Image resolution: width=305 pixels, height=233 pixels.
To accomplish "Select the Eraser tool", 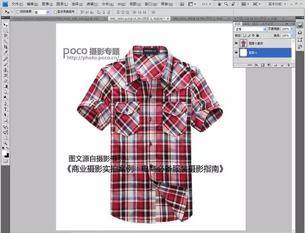I will tap(4, 81).
